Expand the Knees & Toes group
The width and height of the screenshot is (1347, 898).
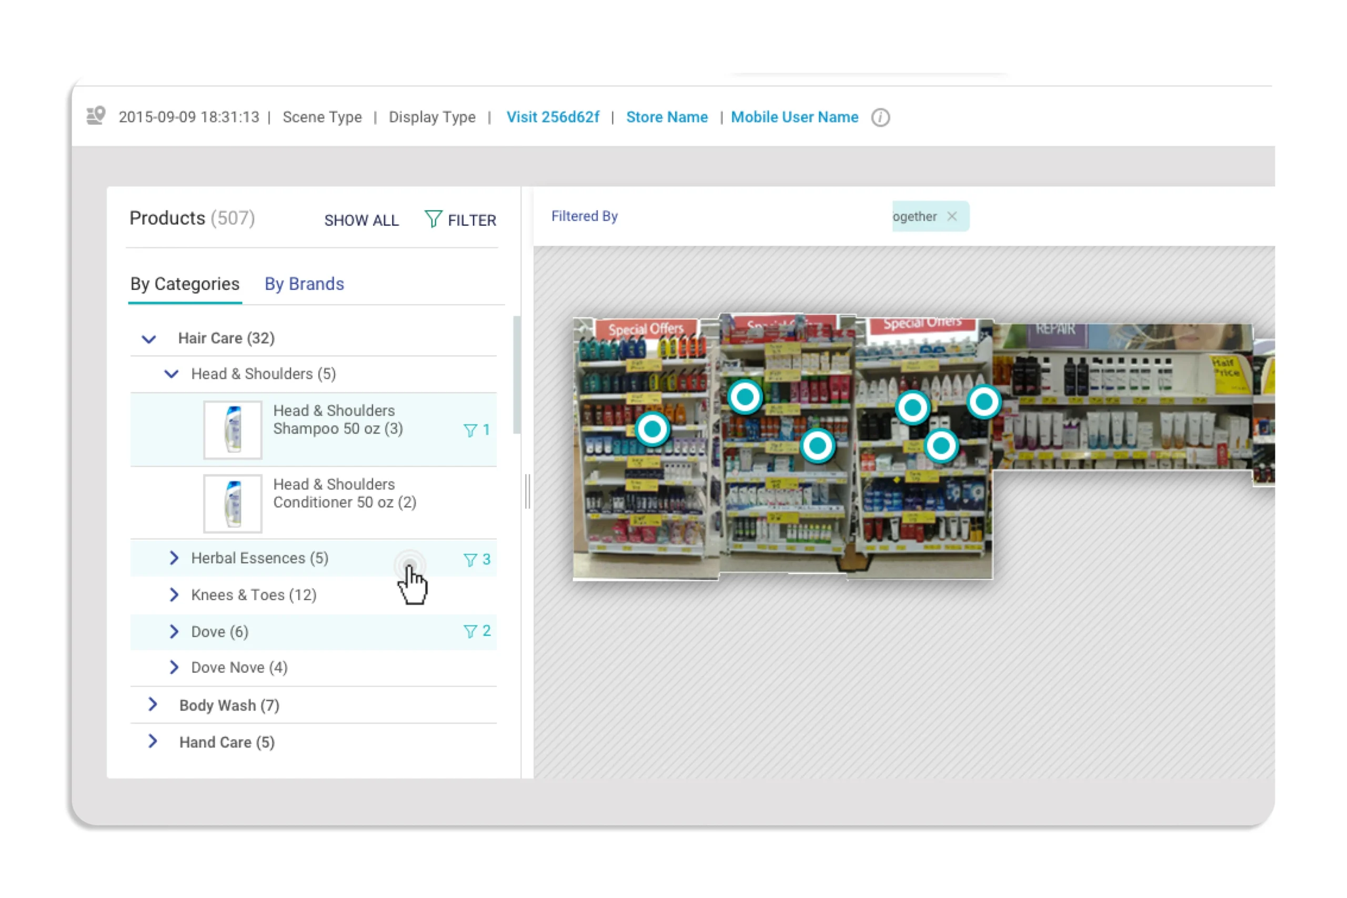pyautogui.click(x=174, y=594)
